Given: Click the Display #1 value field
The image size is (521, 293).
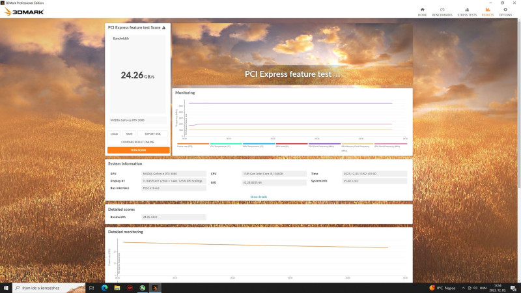Looking at the screenshot, I should click(x=173, y=181).
